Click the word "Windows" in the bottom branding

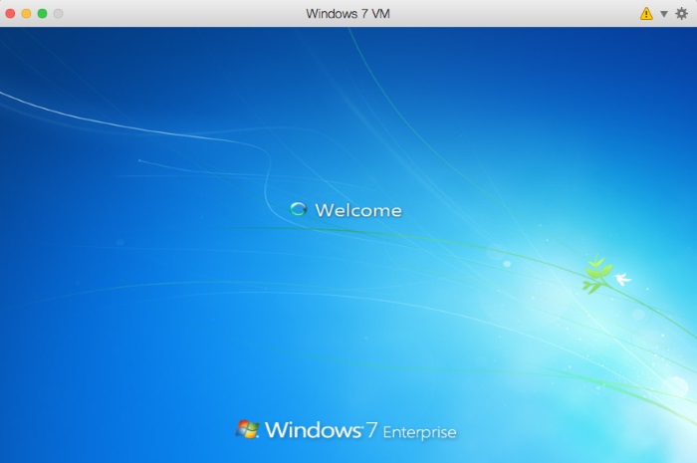click(x=311, y=430)
